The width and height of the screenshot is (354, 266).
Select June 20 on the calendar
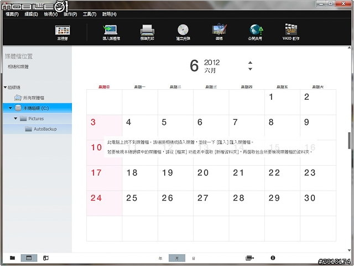coord(203,173)
